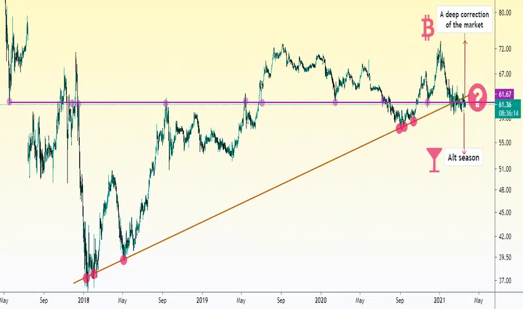Click the 08:36:14 bar countdown
523x309 pixels.
point(508,113)
